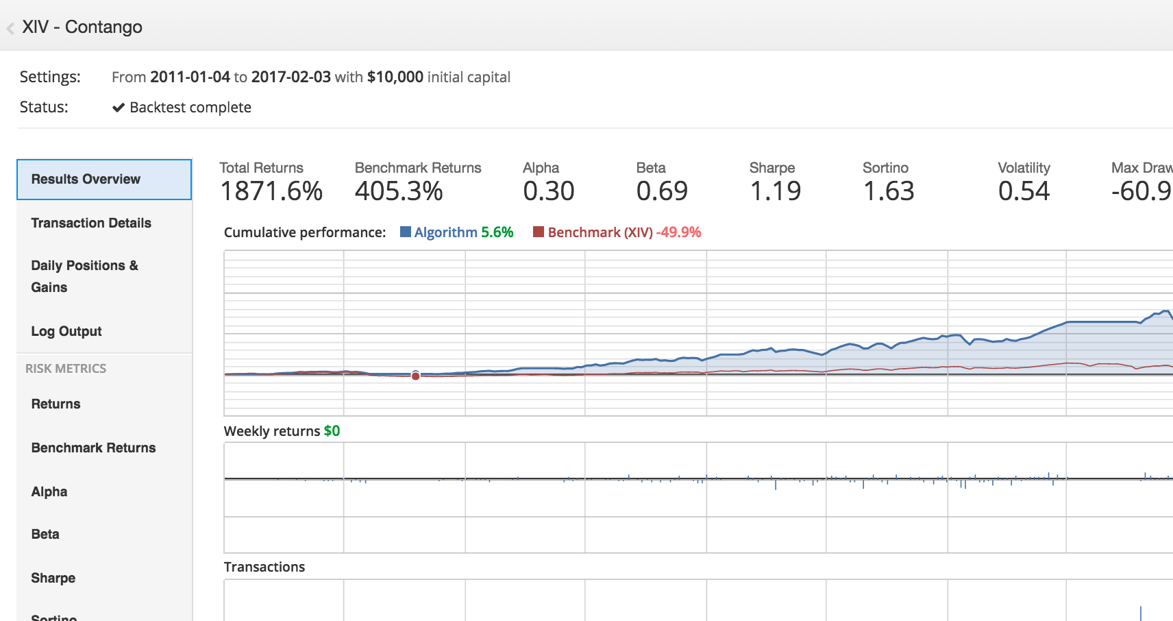Click the Algorithm legend label
Viewport: 1173px width, 621px height.
445,232
